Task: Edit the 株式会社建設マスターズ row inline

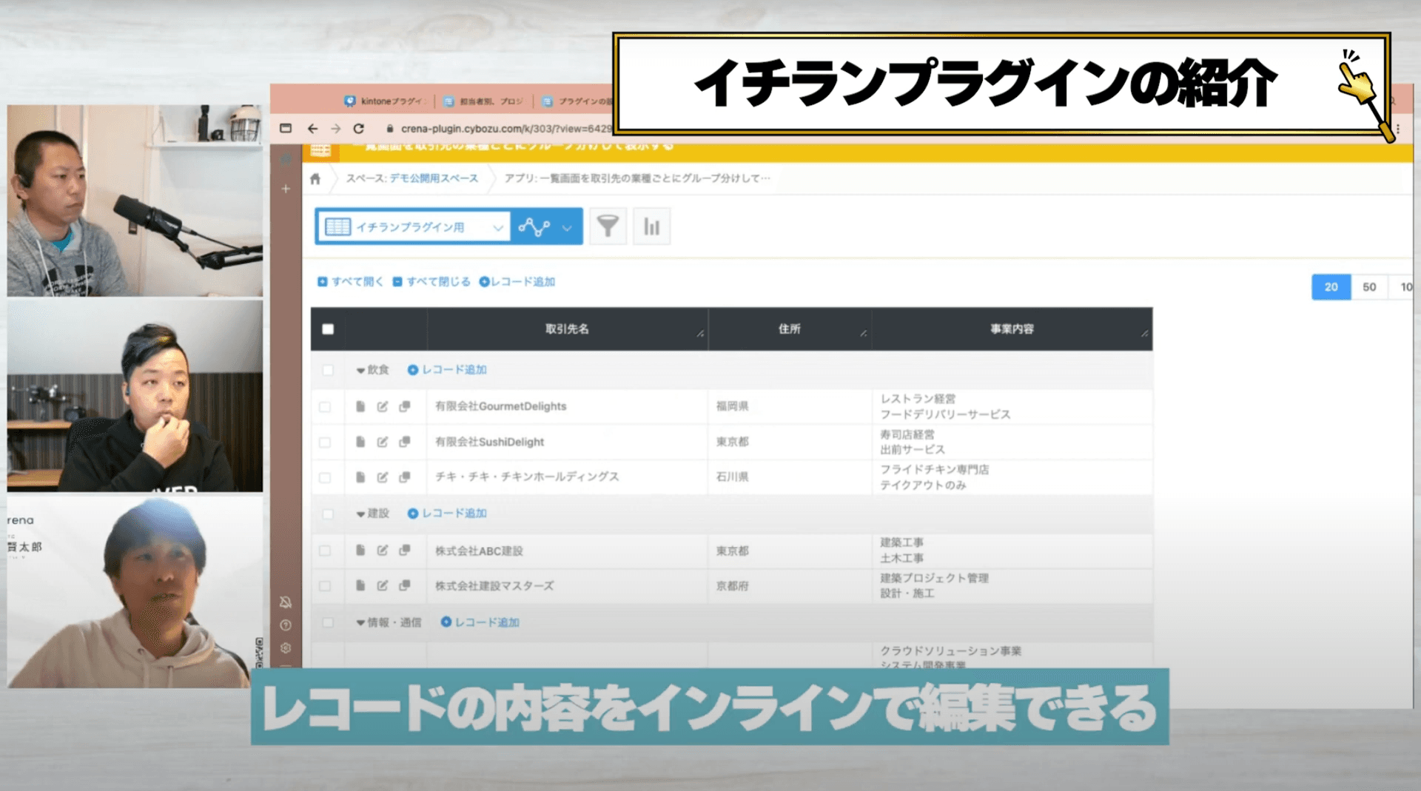Action: pyautogui.click(x=383, y=585)
